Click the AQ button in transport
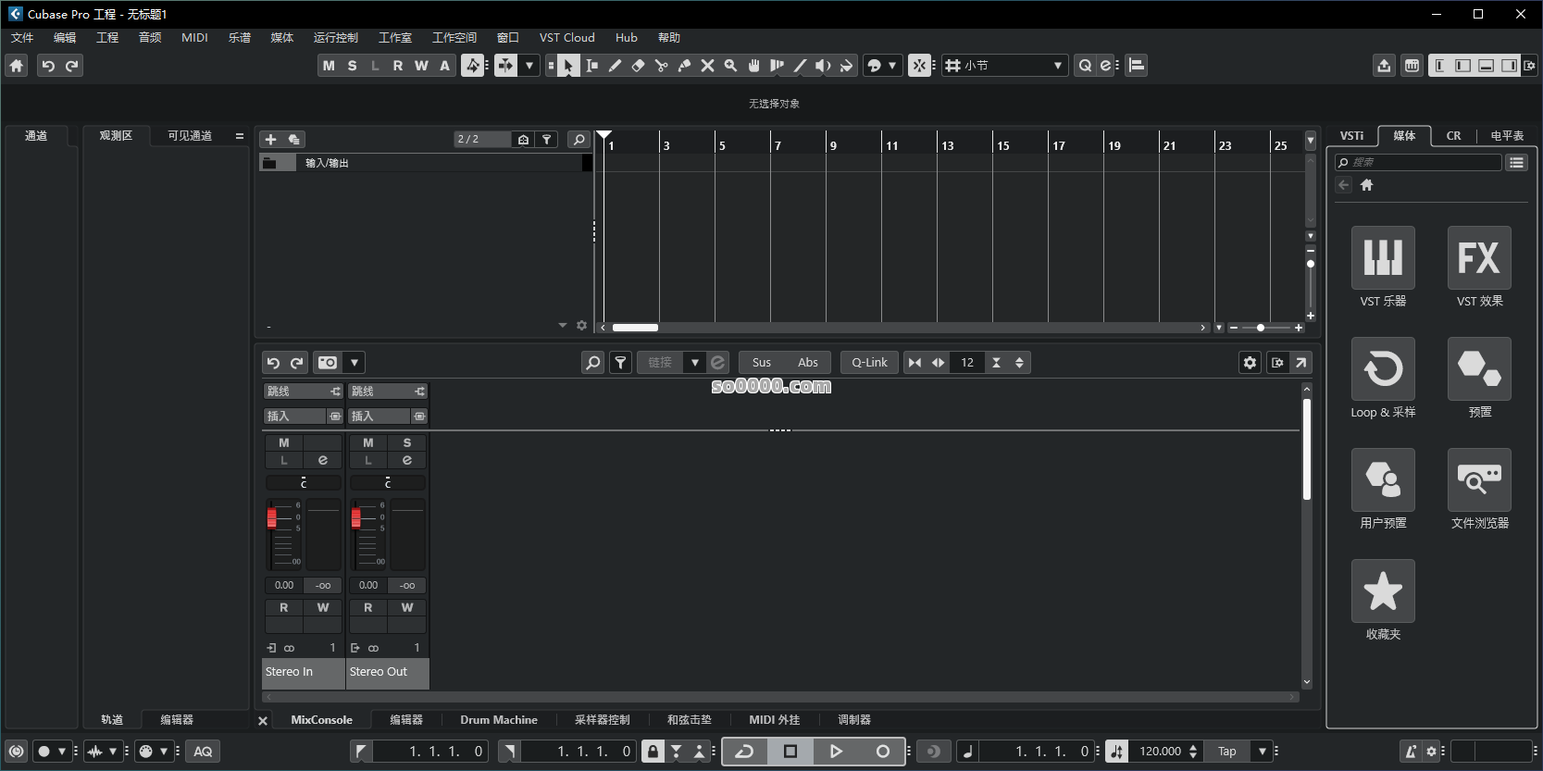The image size is (1543, 771). (203, 752)
